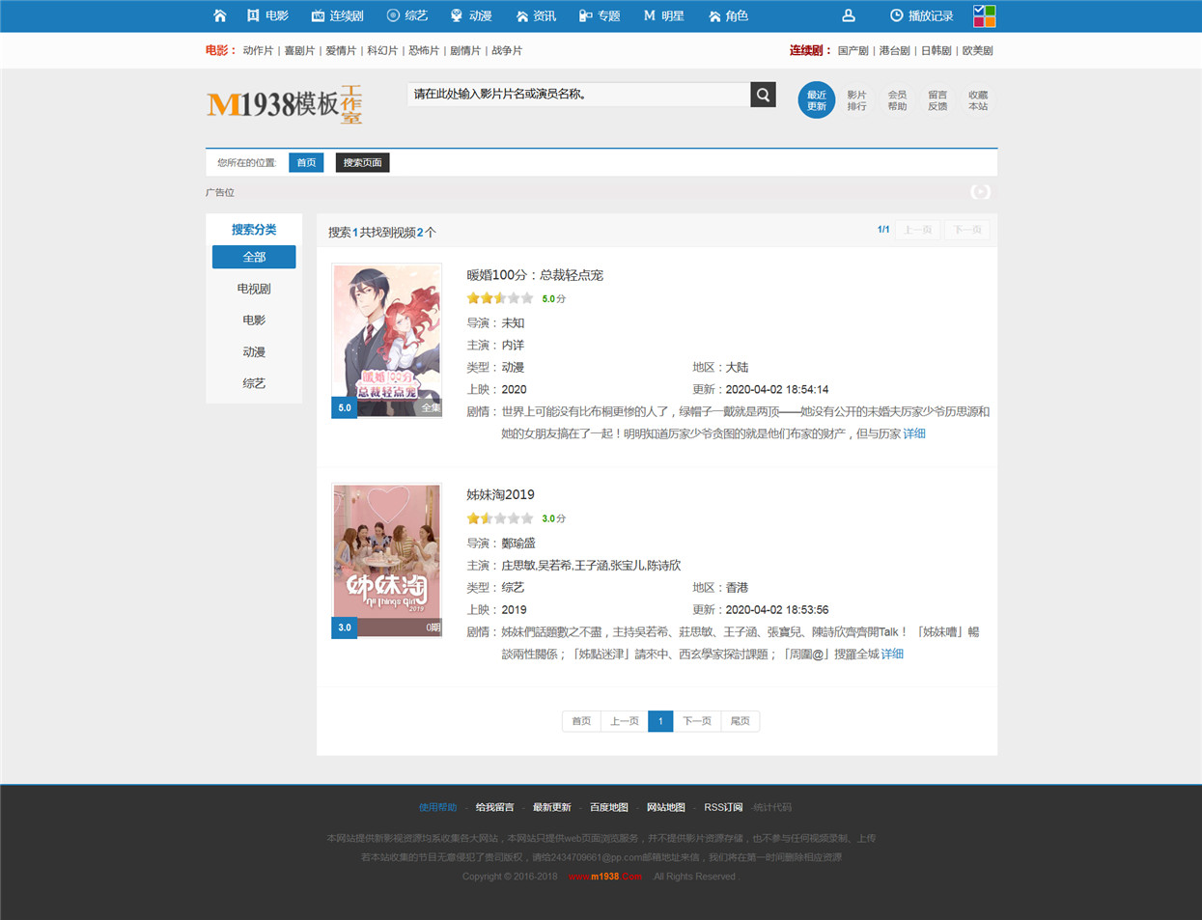The width and height of the screenshot is (1202, 920).
Task: Open the 战争片 movie category
Action: [507, 50]
